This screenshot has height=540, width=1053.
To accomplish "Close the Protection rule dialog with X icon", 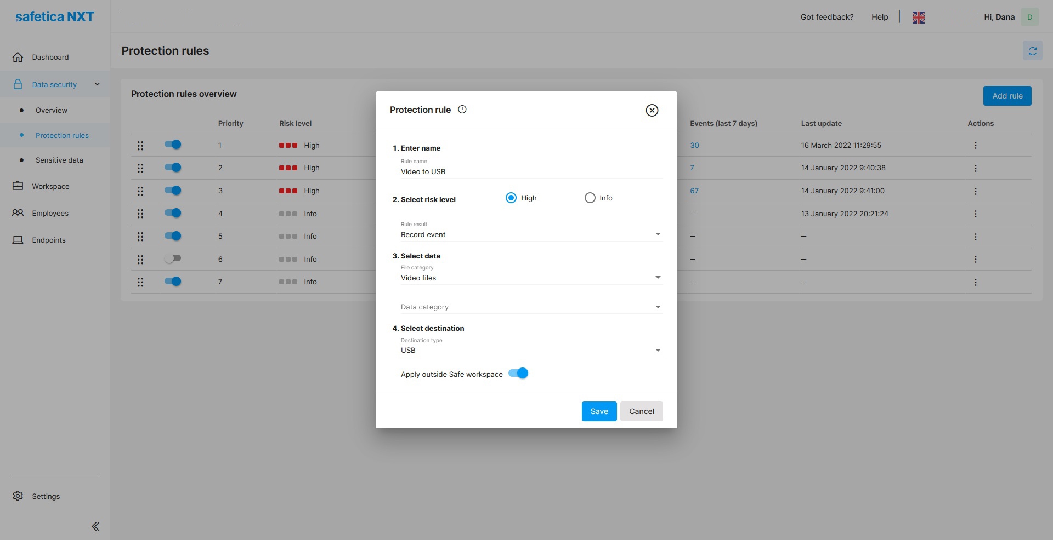I will click(652, 111).
